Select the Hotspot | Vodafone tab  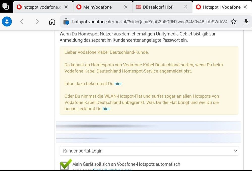(221, 7)
